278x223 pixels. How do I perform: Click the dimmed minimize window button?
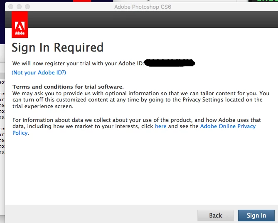coord(19,7)
